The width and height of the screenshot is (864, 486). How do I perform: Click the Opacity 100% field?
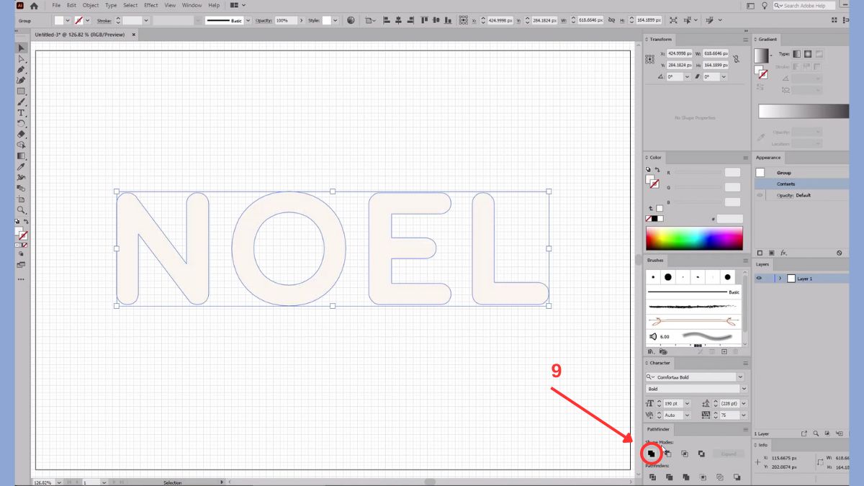point(286,21)
